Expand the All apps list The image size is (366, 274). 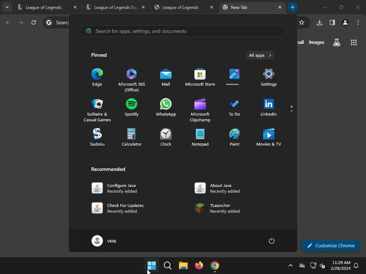click(x=260, y=55)
